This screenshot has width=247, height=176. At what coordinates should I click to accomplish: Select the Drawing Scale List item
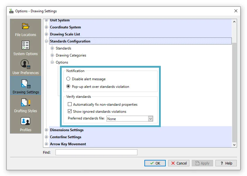tap(65, 34)
